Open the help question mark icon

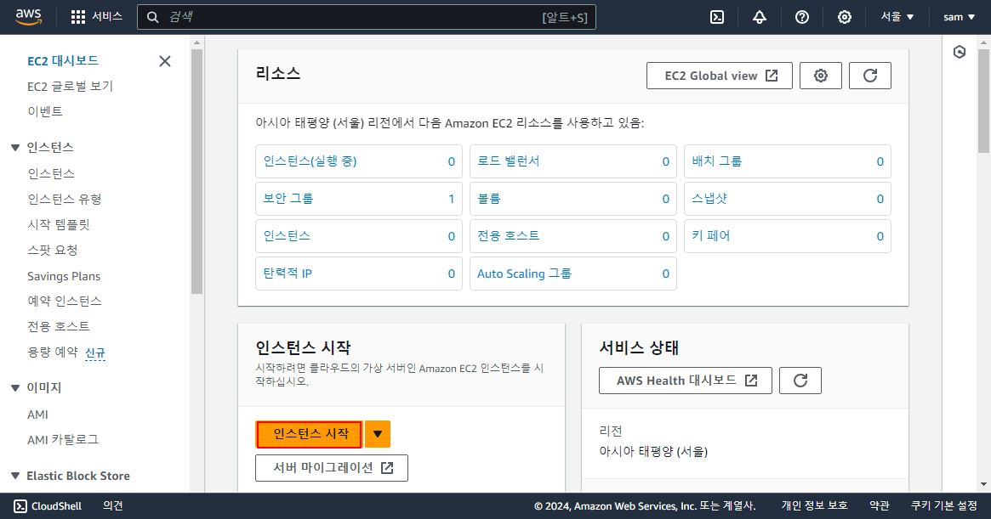[802, 17]
